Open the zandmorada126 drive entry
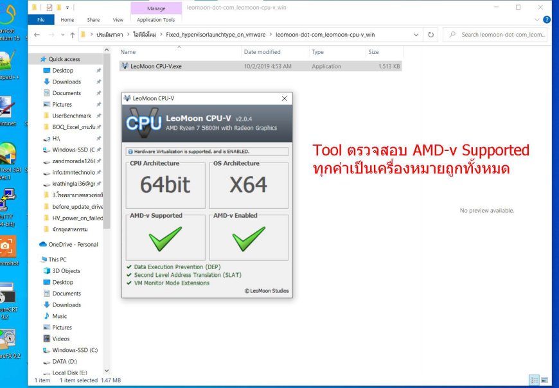559x388 pixels. 73,161
